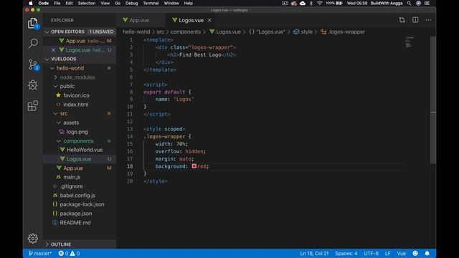Open the Go menu
459x258 pixels.
pos(118,3)
